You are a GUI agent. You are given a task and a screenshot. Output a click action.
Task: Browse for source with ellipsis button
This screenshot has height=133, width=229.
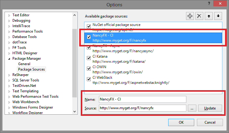(192, 108)
